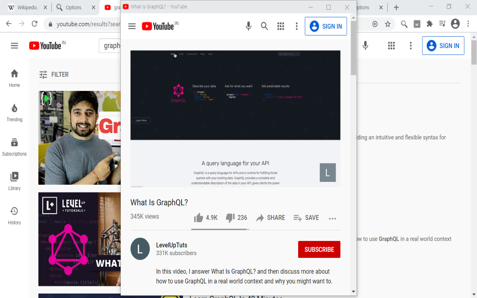Switch to the YouTube search results tab
Image resolution: width=477 pixels, height=298 pixels.
pos(111,7)
